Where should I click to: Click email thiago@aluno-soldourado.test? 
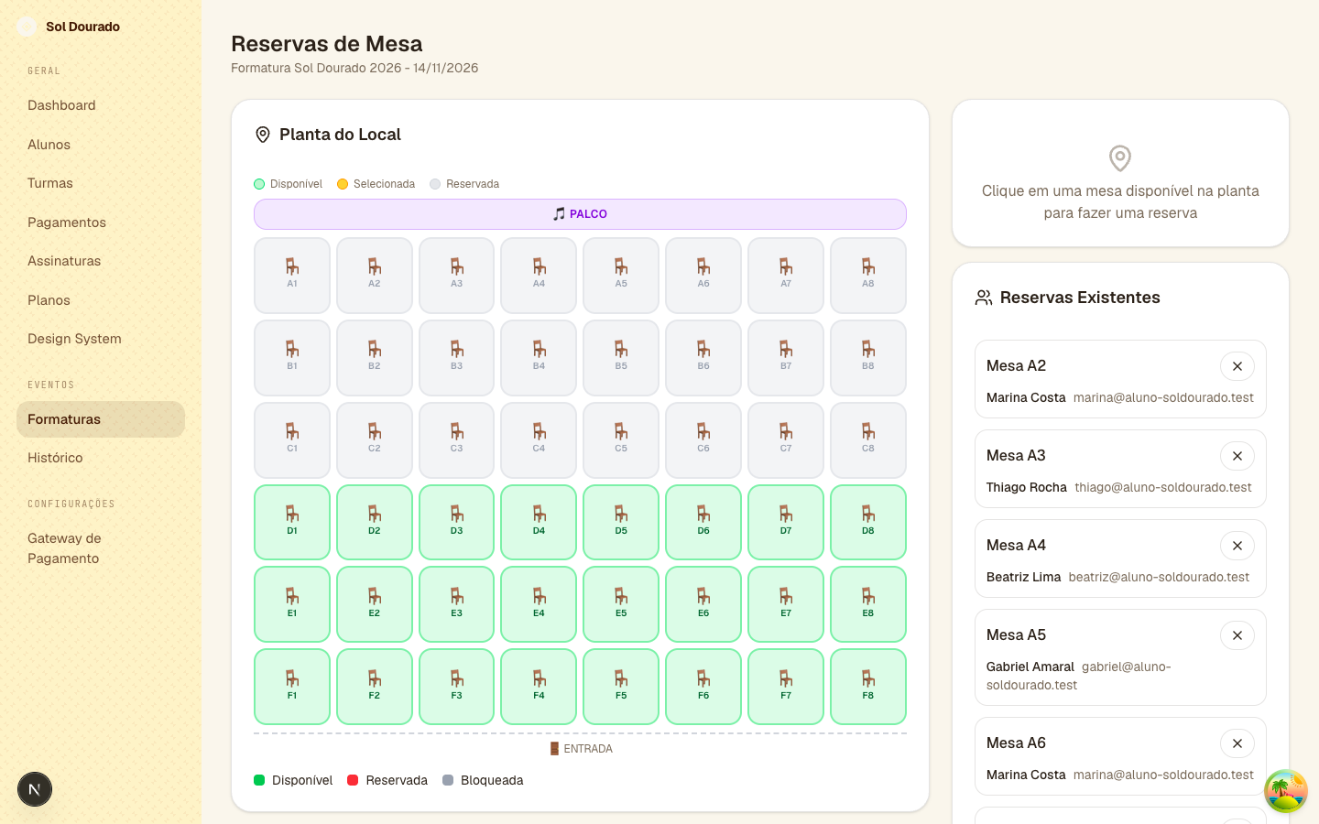1163,487
